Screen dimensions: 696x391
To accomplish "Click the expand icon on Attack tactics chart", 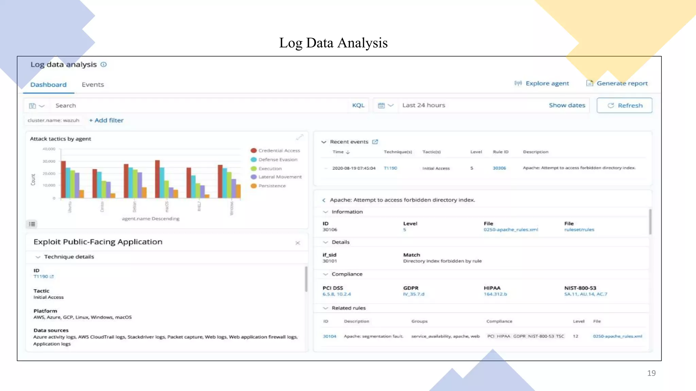I will pyautogui.click(x=299, y=137).
